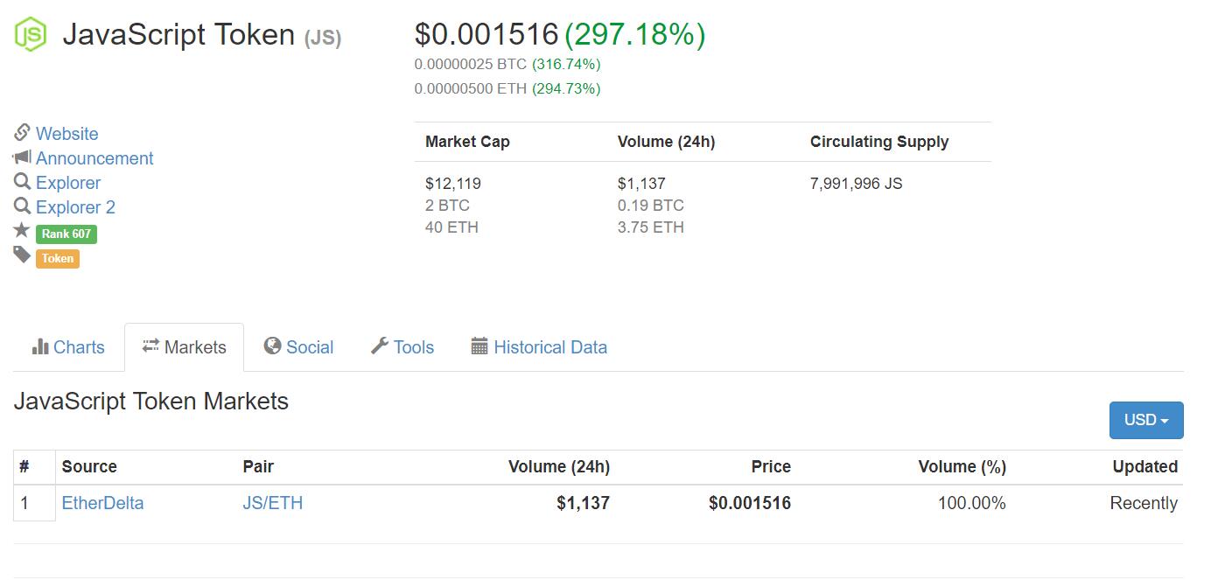The width and height of the screenshot is (1211, 580).
Task: Click the green Rank 607 badge
Action: (66, 234)
